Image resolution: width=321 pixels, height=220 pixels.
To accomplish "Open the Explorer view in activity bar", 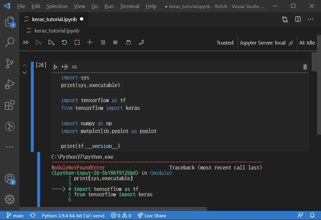I will pos(9,22).
